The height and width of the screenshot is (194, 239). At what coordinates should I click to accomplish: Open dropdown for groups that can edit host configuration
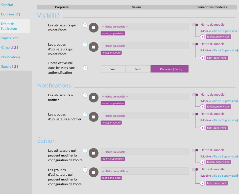click(145, 171)
